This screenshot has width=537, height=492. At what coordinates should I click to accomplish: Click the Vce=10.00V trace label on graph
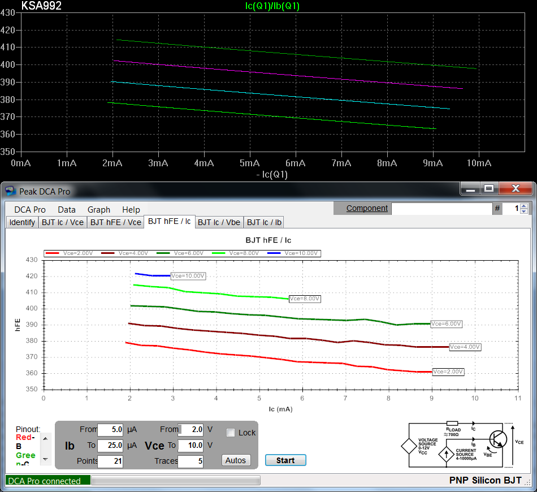(x=188, y=276)
